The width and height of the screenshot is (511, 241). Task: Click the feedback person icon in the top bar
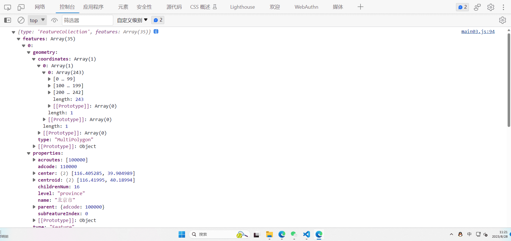coord(477,7)
